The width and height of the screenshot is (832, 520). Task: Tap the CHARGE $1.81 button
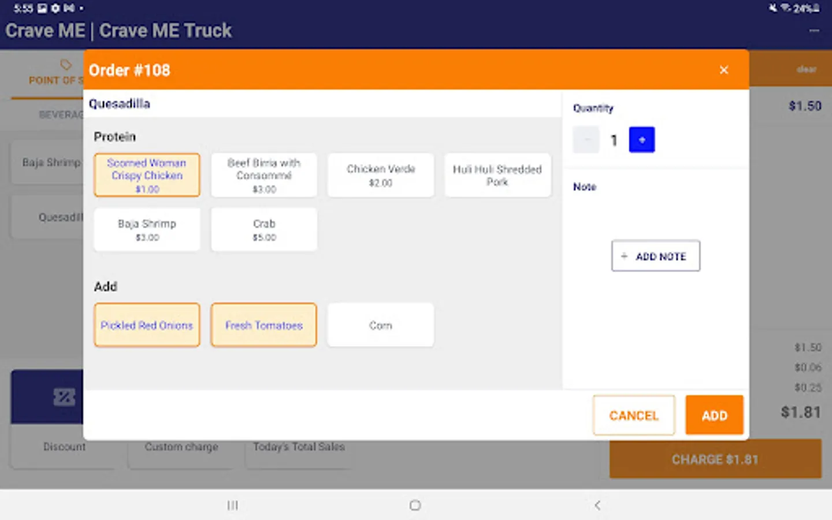[715, 459]
